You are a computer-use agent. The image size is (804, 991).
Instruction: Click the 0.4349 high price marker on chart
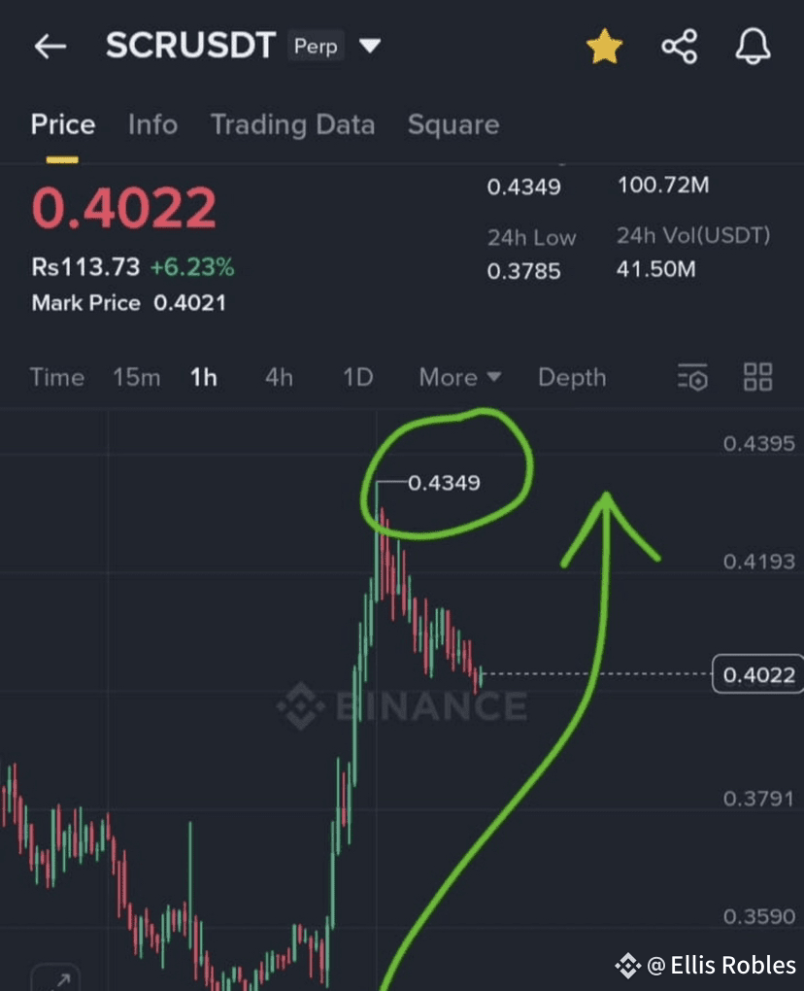(x=444, y=483)
